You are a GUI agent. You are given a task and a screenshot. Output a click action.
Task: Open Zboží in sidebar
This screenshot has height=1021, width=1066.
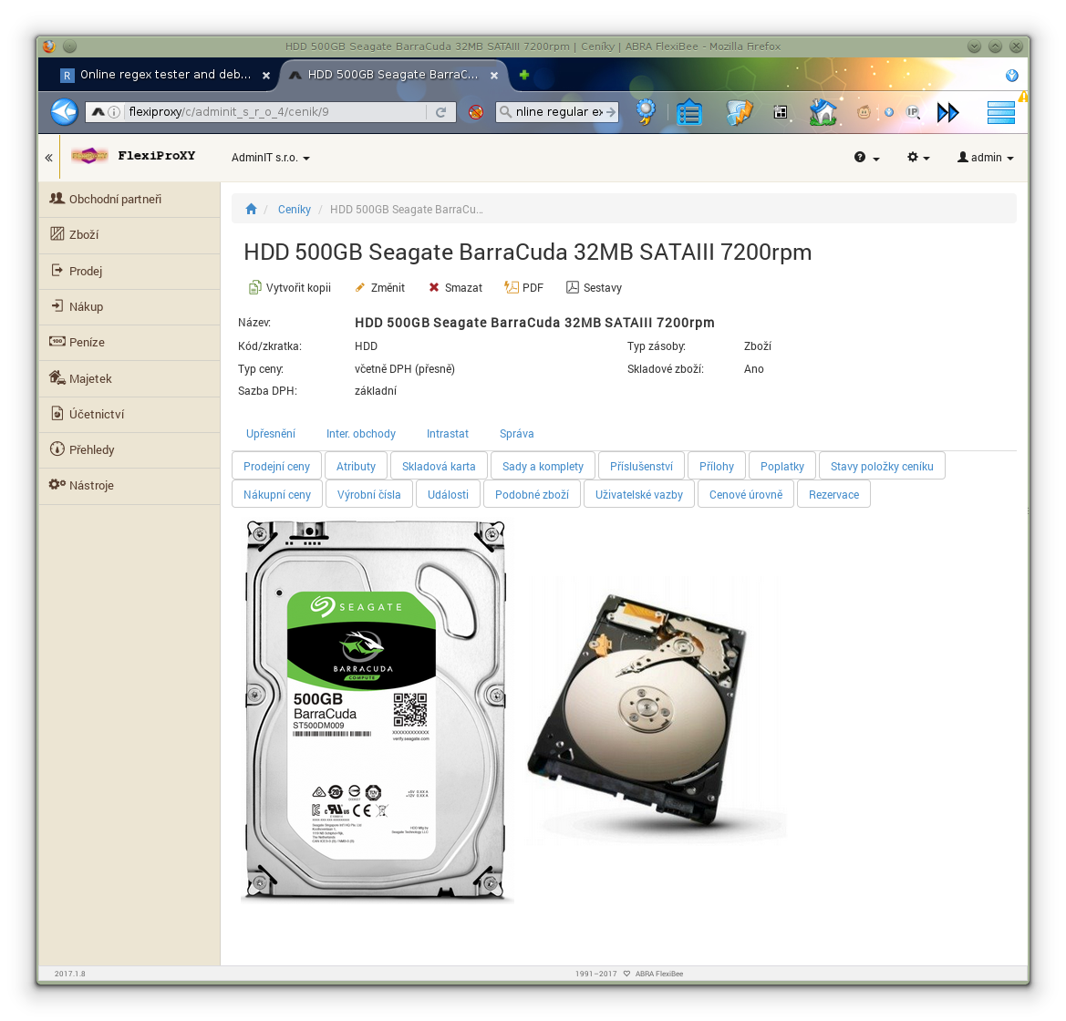coord(129,235)
